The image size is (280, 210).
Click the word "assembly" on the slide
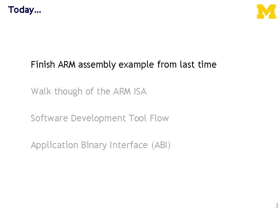[x=97, y=65]
